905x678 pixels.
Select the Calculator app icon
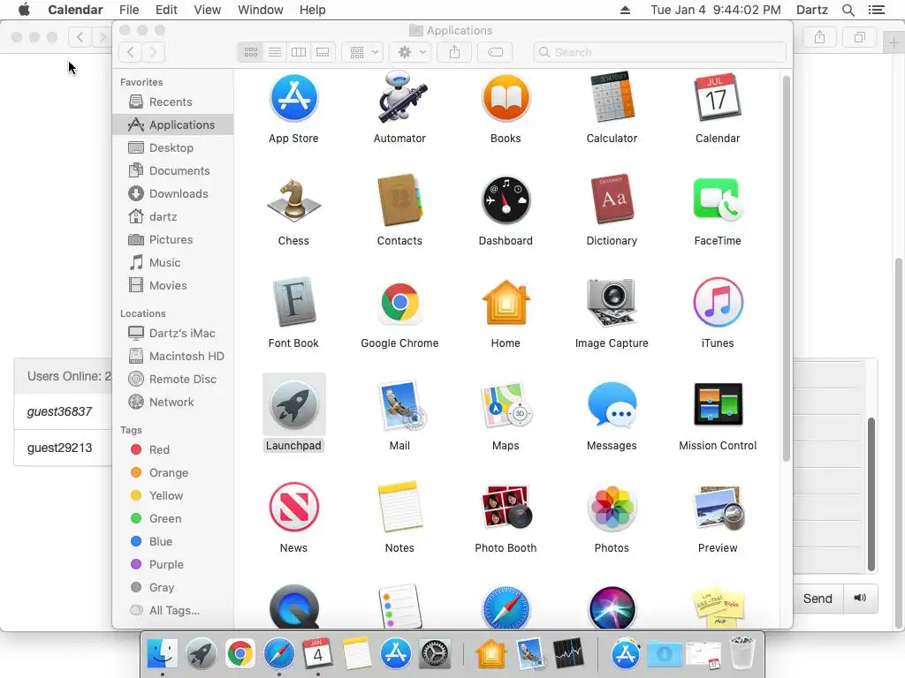click(612, 97)
